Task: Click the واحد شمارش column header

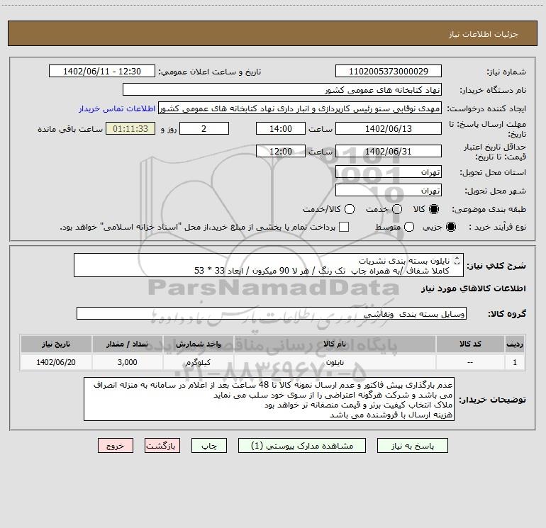Action: coord(198,344)
